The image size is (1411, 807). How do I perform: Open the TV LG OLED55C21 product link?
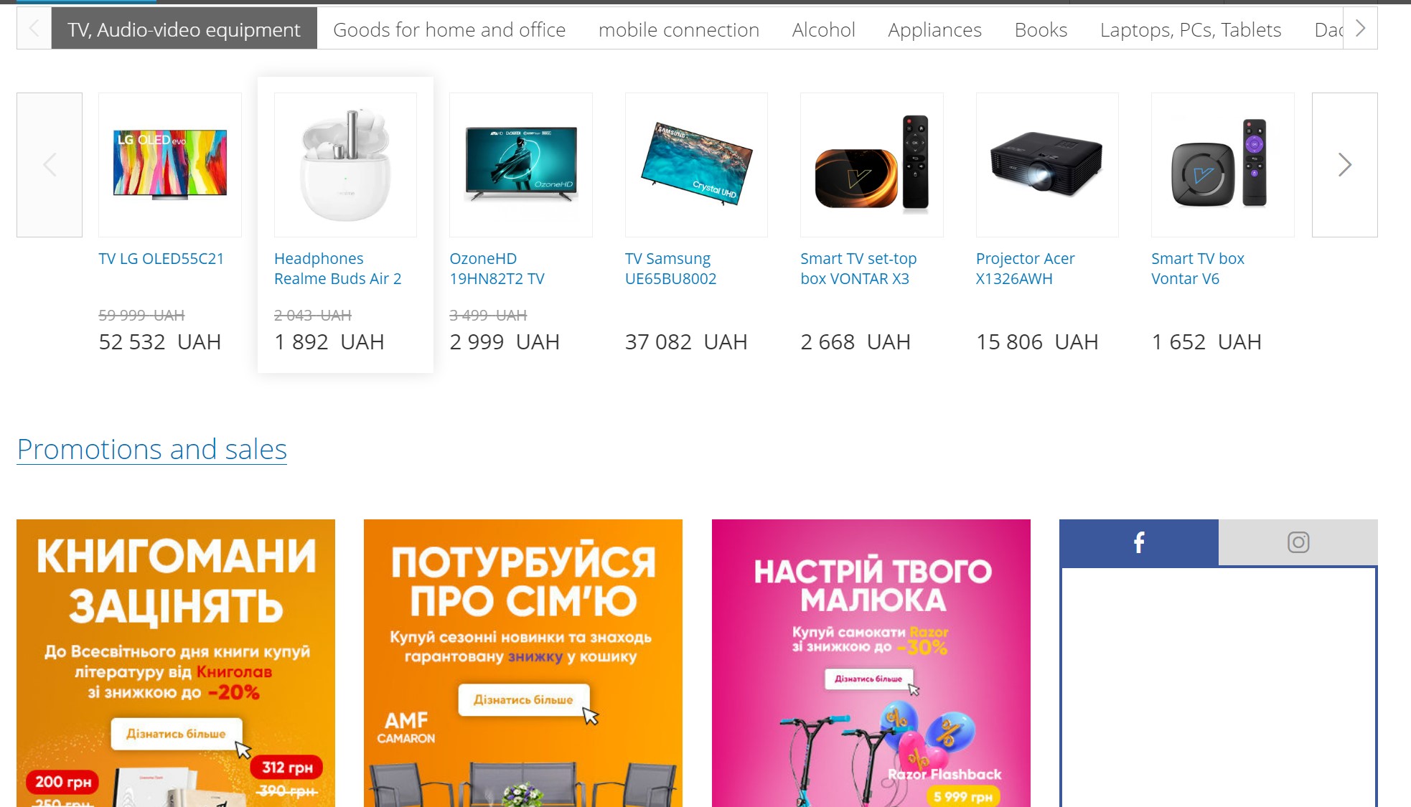point(161,258)
